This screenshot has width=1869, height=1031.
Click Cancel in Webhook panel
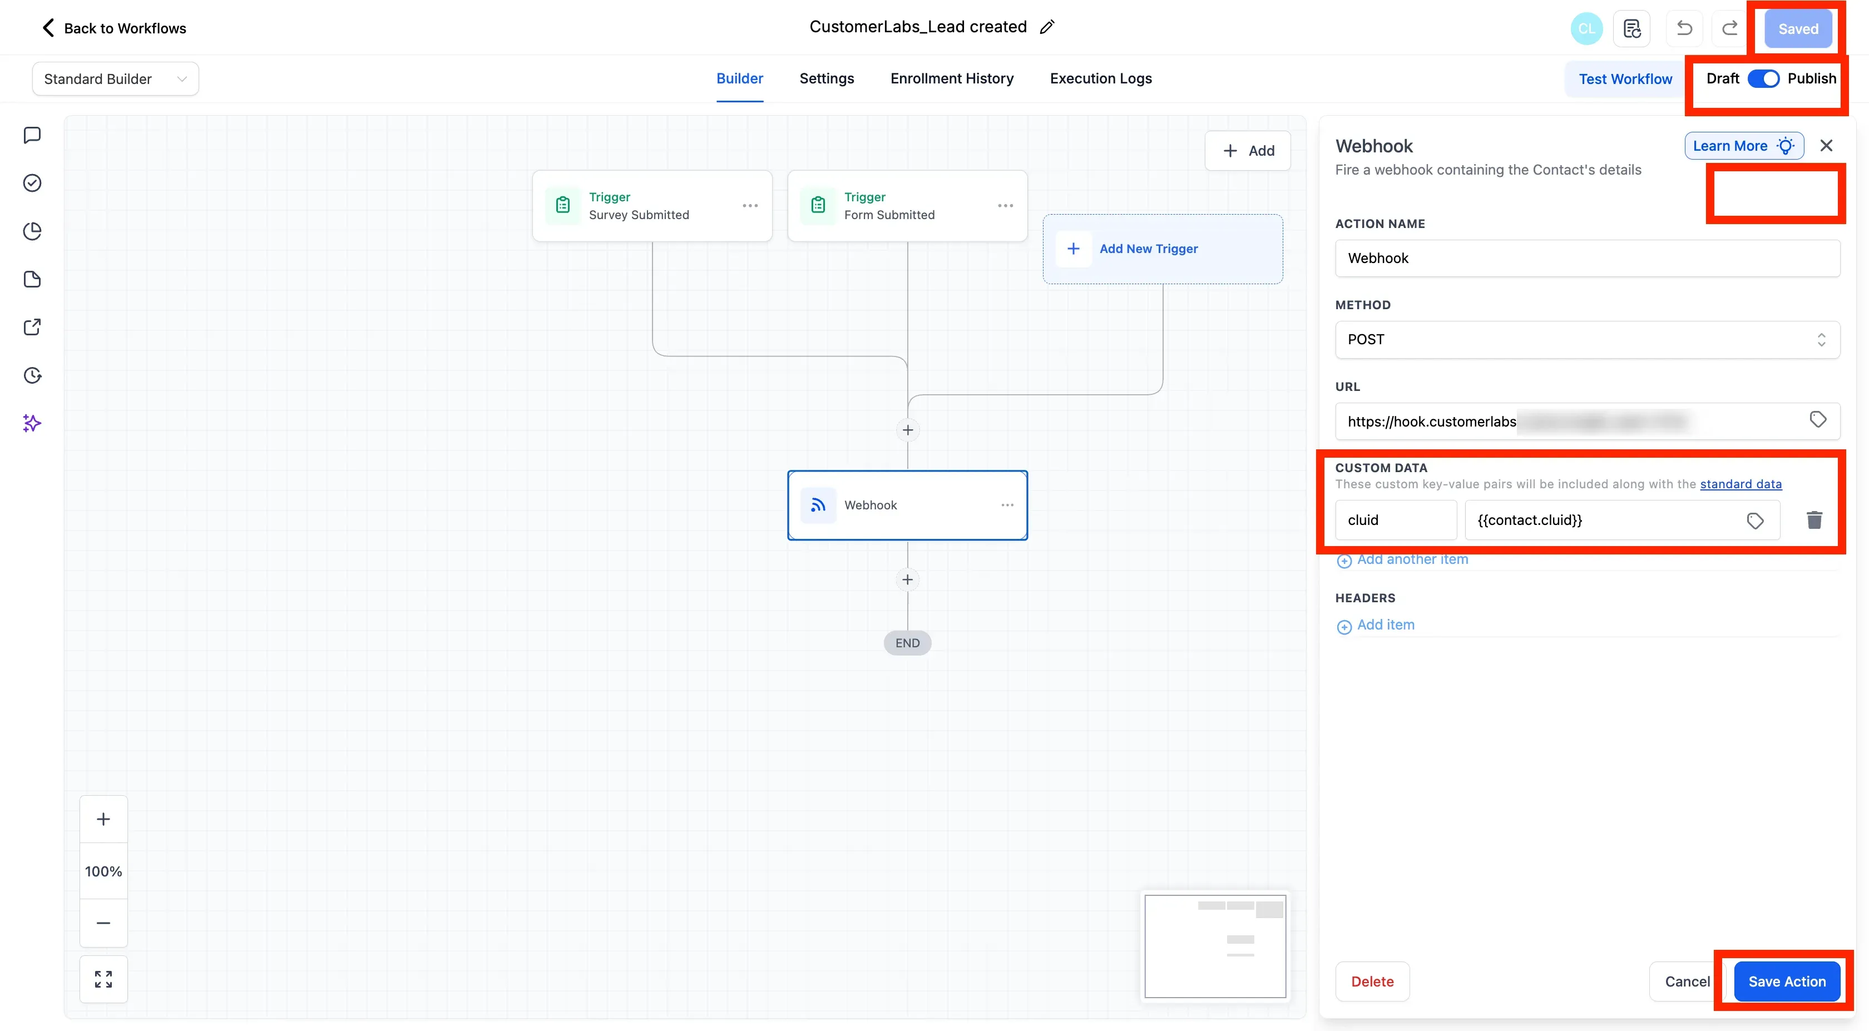tap(1687, 982)
